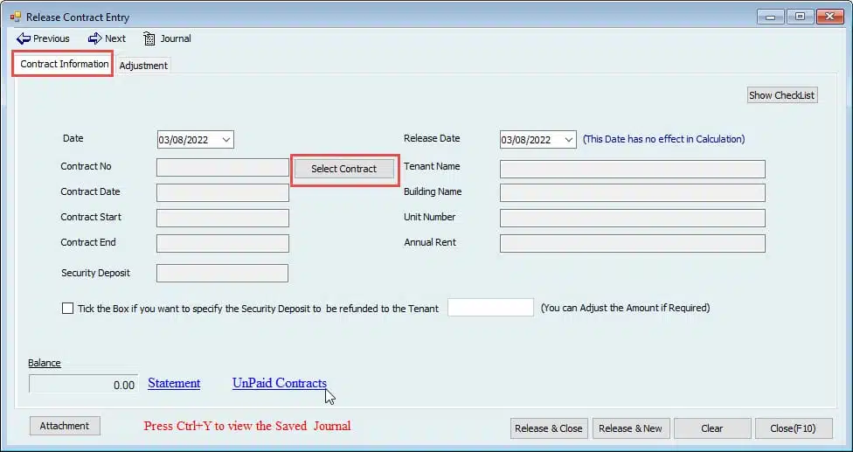The width and height of the screenshot is (853, 452).
Task: Click the Contract Date field
Action: (x=223, y=192)
